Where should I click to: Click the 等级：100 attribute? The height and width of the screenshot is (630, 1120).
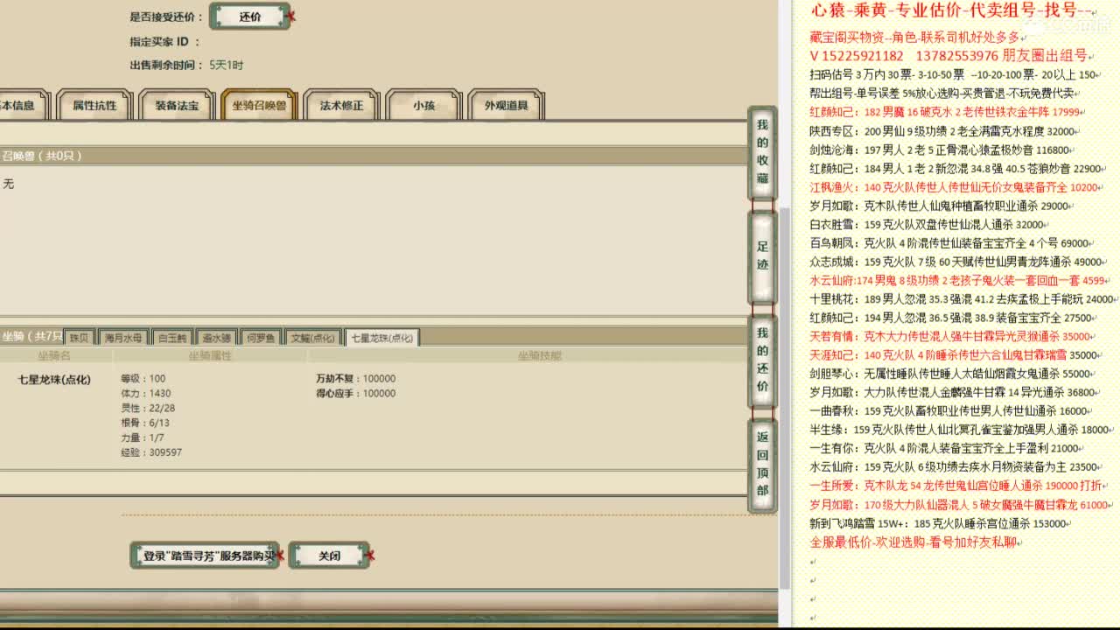[143, 379]
